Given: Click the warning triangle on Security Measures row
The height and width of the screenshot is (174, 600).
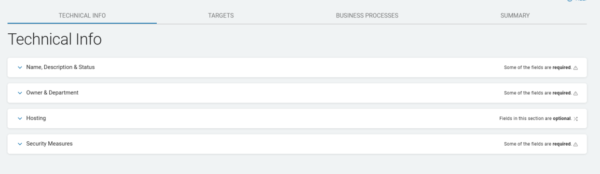Looking at the screenshot, I should tap(575, 144).
